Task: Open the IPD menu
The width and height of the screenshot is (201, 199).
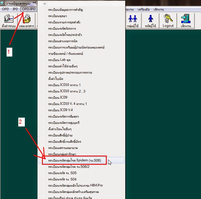Action: (15, 9)
